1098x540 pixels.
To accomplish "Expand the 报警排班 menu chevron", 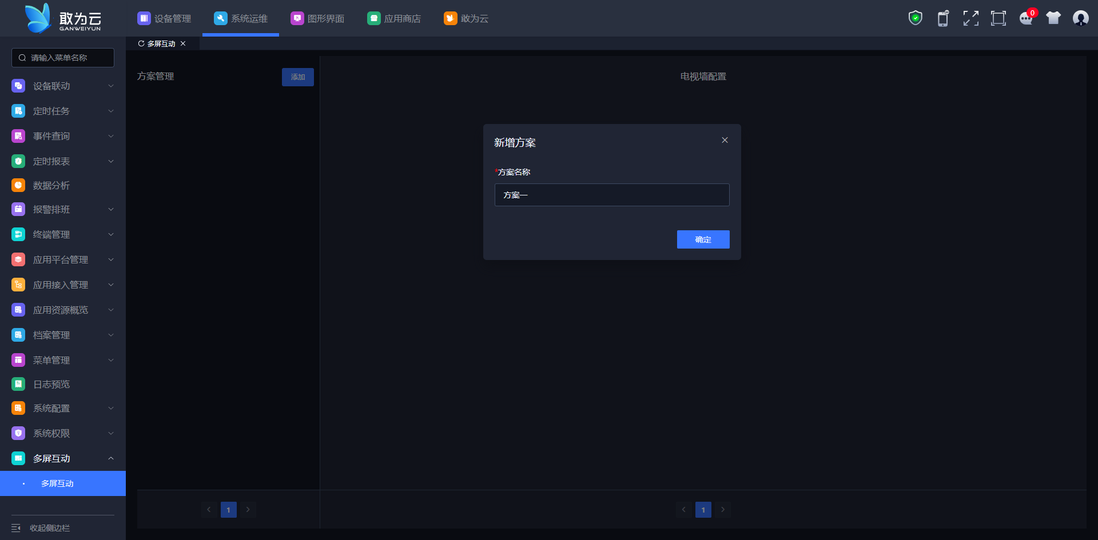I will click(111, 209).
